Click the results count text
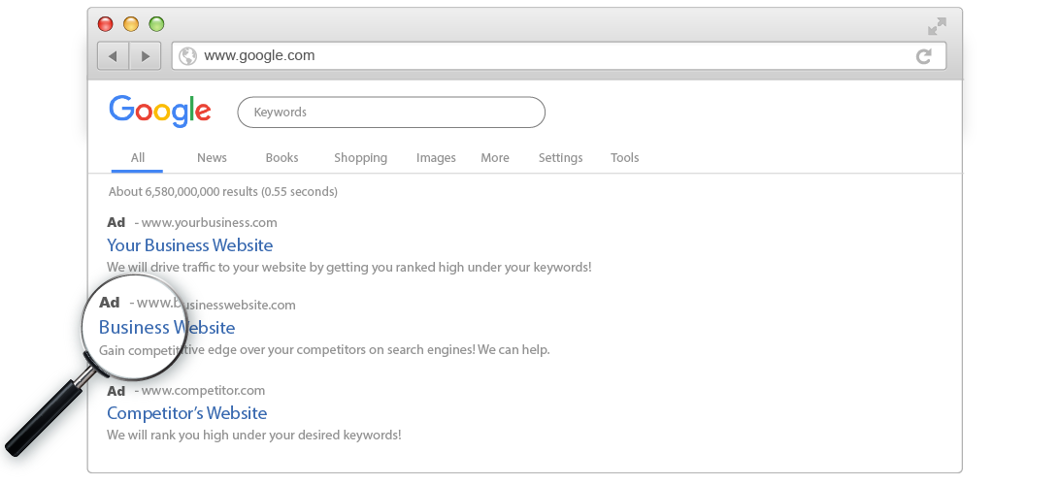This screenshot has width=1060, height=485. [223, 192]
